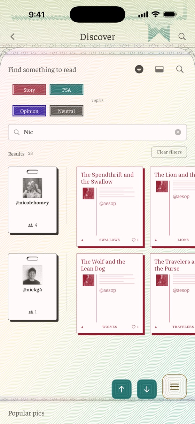195x424 pixels.
Task: Tap the LIONS topic tag
Action: coord(183,240)
